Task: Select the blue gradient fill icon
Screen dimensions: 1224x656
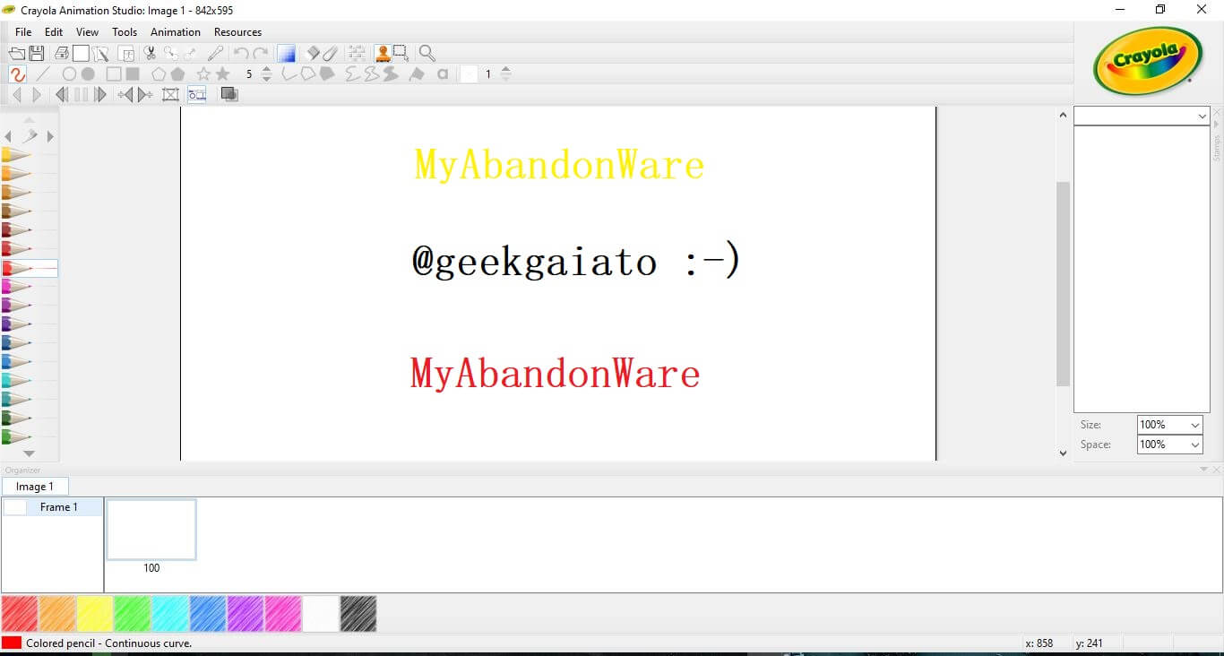Action: [x=287, y=54]
